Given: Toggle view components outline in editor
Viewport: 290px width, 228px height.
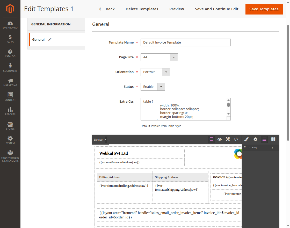Looking at the screenshot, I should tap(211, 139).
